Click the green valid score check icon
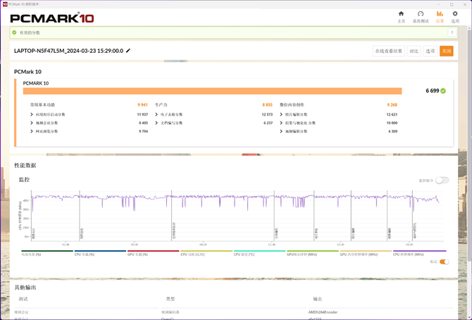This screenshot has height=320, width=472. point(14,32)
